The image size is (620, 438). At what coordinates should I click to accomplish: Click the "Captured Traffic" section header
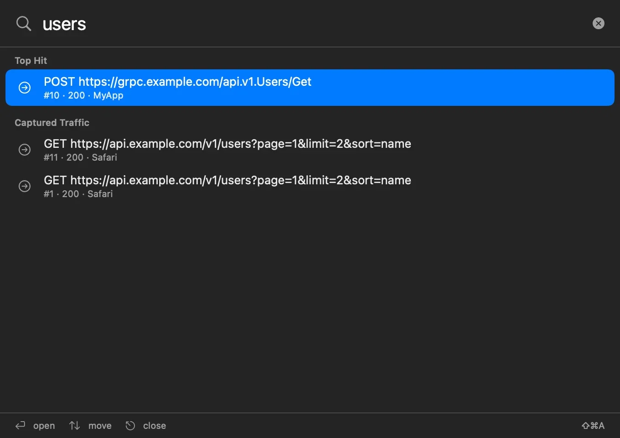52,123
